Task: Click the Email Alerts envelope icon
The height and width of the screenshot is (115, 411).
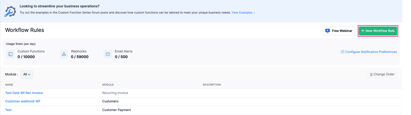Action: [108, 54]
